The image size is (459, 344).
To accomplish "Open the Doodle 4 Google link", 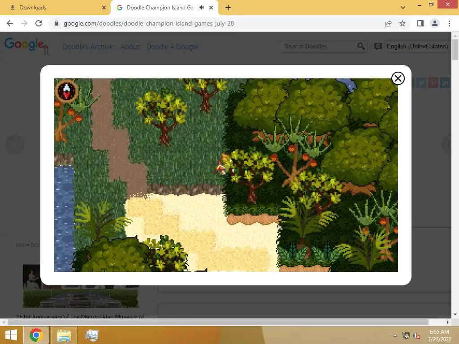I will point(173,47).
